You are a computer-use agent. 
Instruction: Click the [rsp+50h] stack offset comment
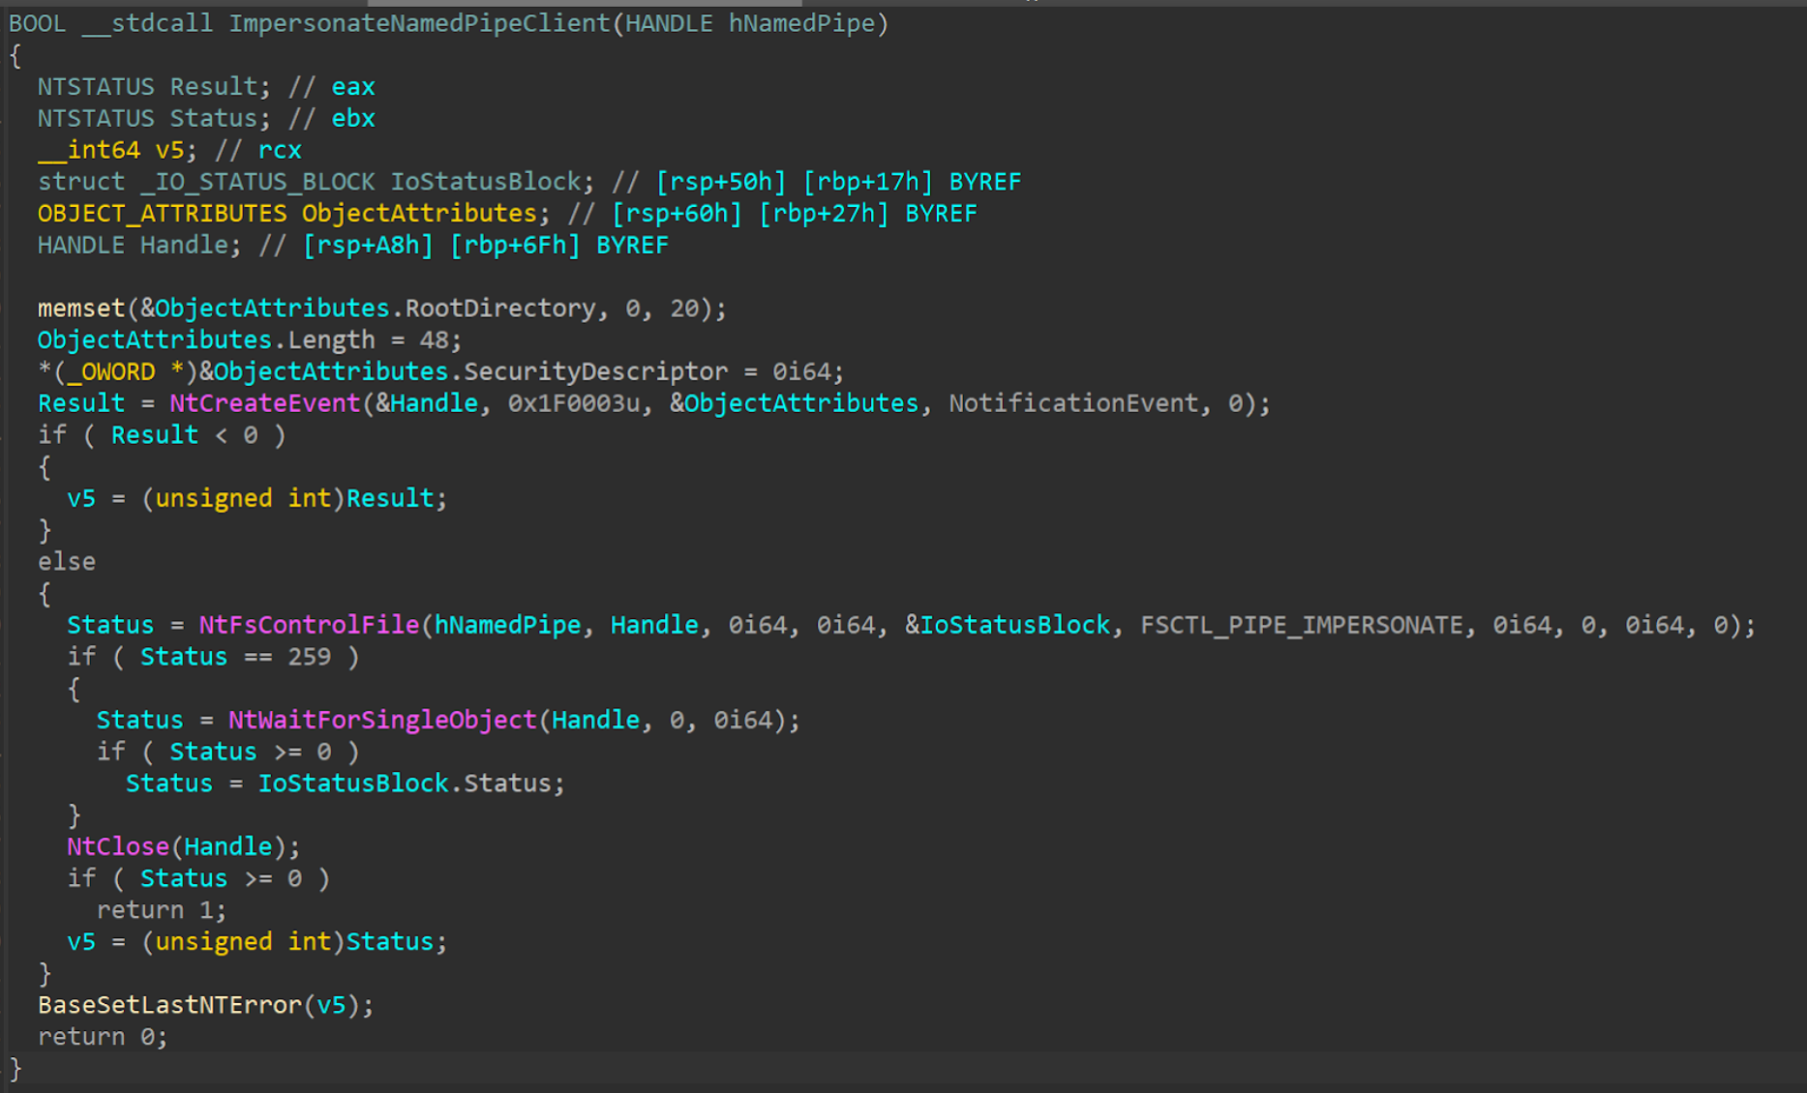pos(720,182)
